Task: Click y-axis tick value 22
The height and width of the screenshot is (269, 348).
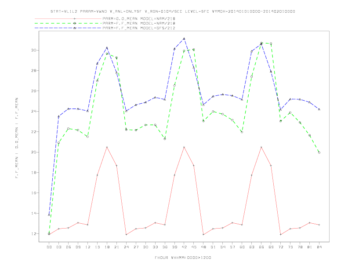Action: click(x=33, y=132)
